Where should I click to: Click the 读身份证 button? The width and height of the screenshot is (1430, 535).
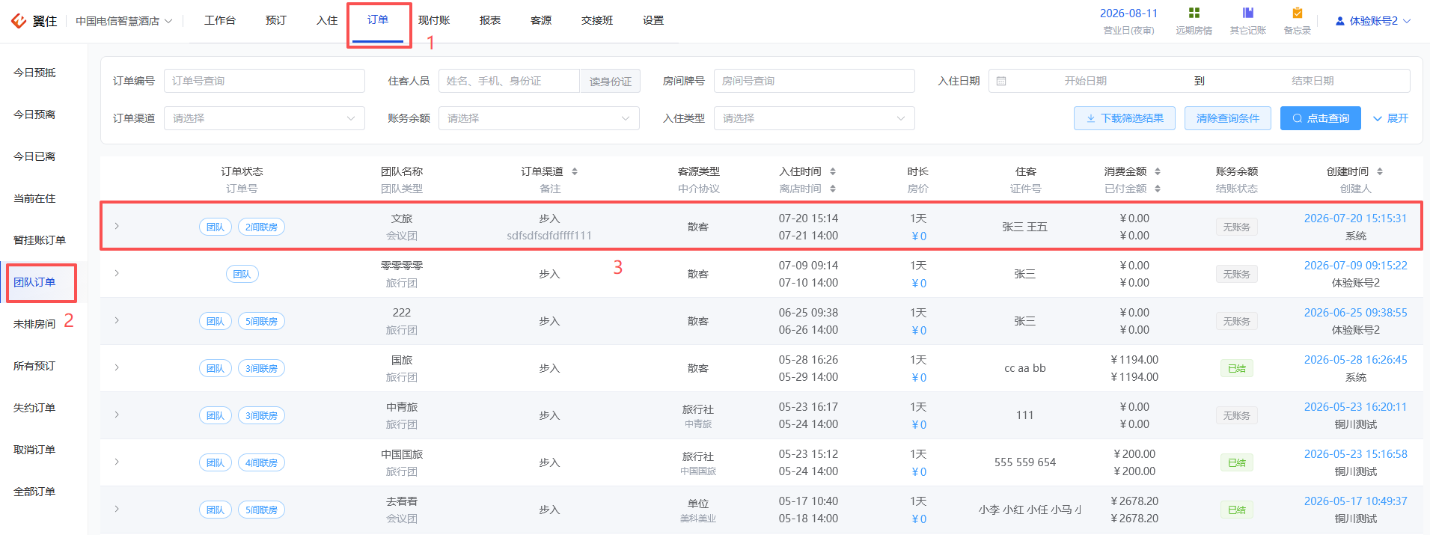point(610,81)
